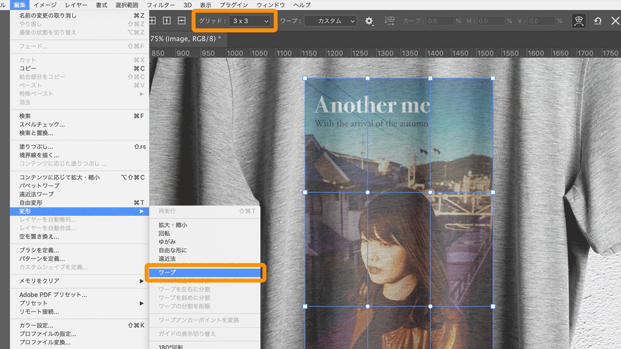Expand the 変形 submenu arrow
The height and width of the screenshot is (349, 621).
[x=142, y=211]
